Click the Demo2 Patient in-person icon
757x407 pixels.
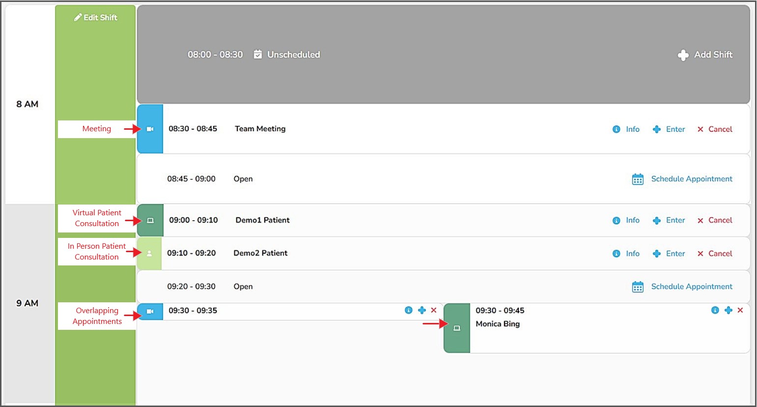coord(149,254)
